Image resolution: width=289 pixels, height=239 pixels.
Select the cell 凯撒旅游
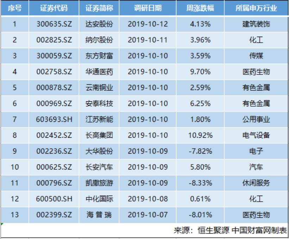pos(99,183)
